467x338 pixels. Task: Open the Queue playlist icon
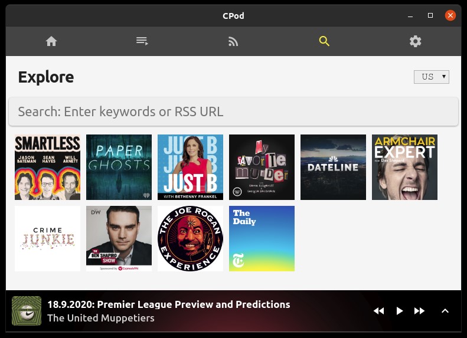tap(142, 41)
